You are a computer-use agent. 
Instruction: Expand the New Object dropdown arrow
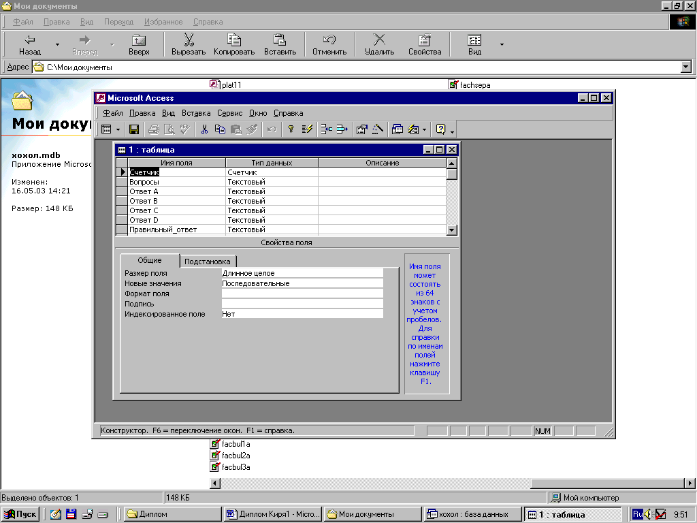(x=425, y=129)
